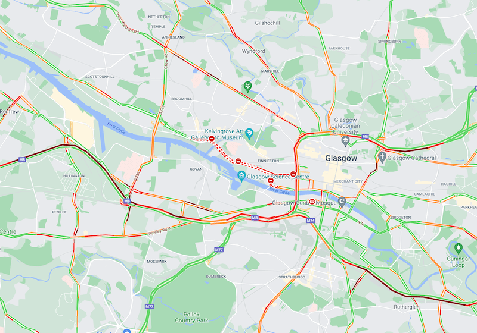The height and width of the screenshot is (333, 477).
Task: Select the Glasgow Central Mosque crescent icon
Action: click(342, 202)
